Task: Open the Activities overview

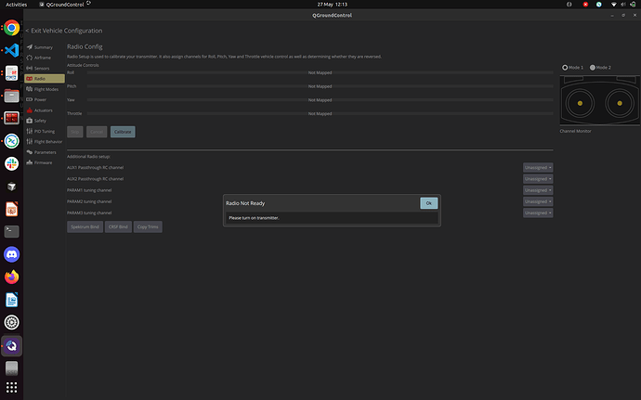Action: pyautogui.click(x=17, y=5)
